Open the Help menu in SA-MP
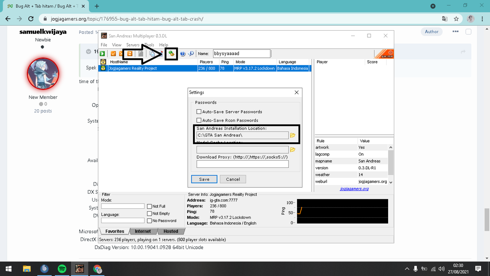 pyautogui.click(x=163, y=45)
